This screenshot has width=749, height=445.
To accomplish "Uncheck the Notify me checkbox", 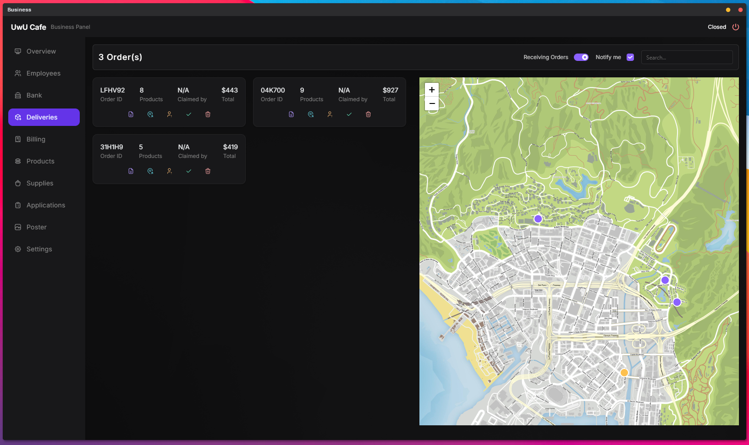I will 630,57.
